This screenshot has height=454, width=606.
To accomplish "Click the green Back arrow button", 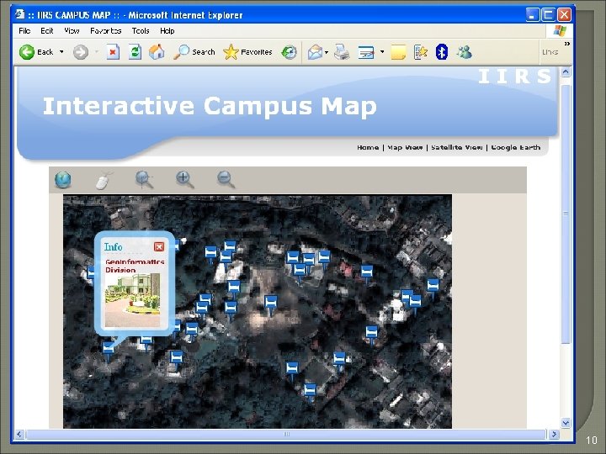I will [x=27, y=52].
